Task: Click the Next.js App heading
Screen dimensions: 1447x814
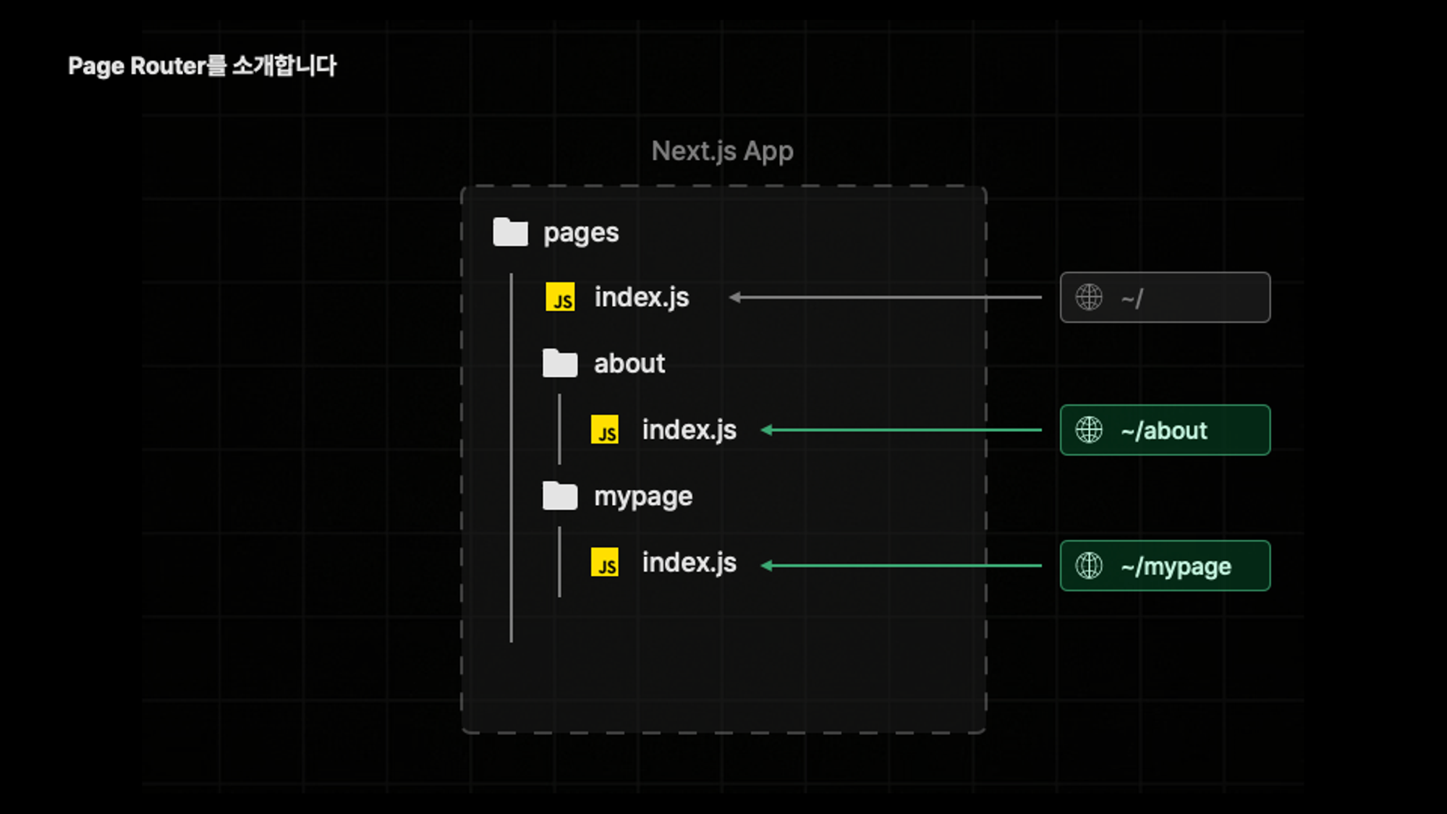Action: 722,151
